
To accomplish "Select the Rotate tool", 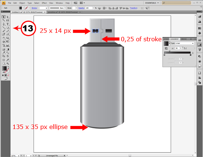I will 4,38.
